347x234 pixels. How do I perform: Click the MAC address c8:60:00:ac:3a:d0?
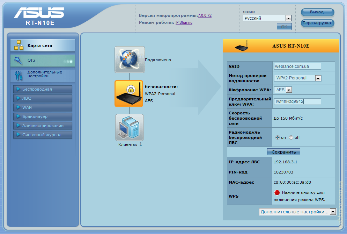(x=292, y=182)
